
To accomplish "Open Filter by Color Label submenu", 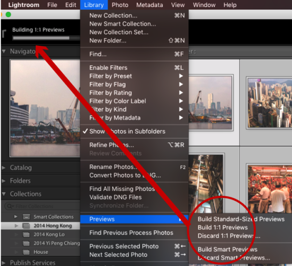I will coord(134,101).
